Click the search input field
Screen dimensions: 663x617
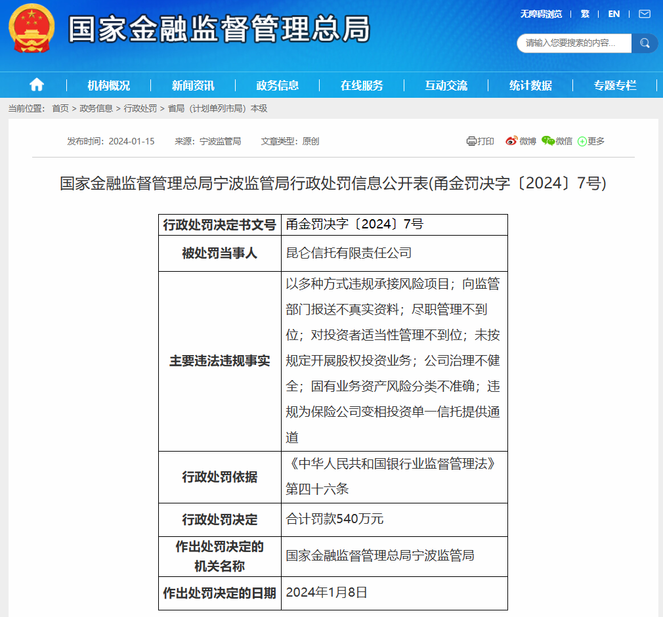click(574, 43)
